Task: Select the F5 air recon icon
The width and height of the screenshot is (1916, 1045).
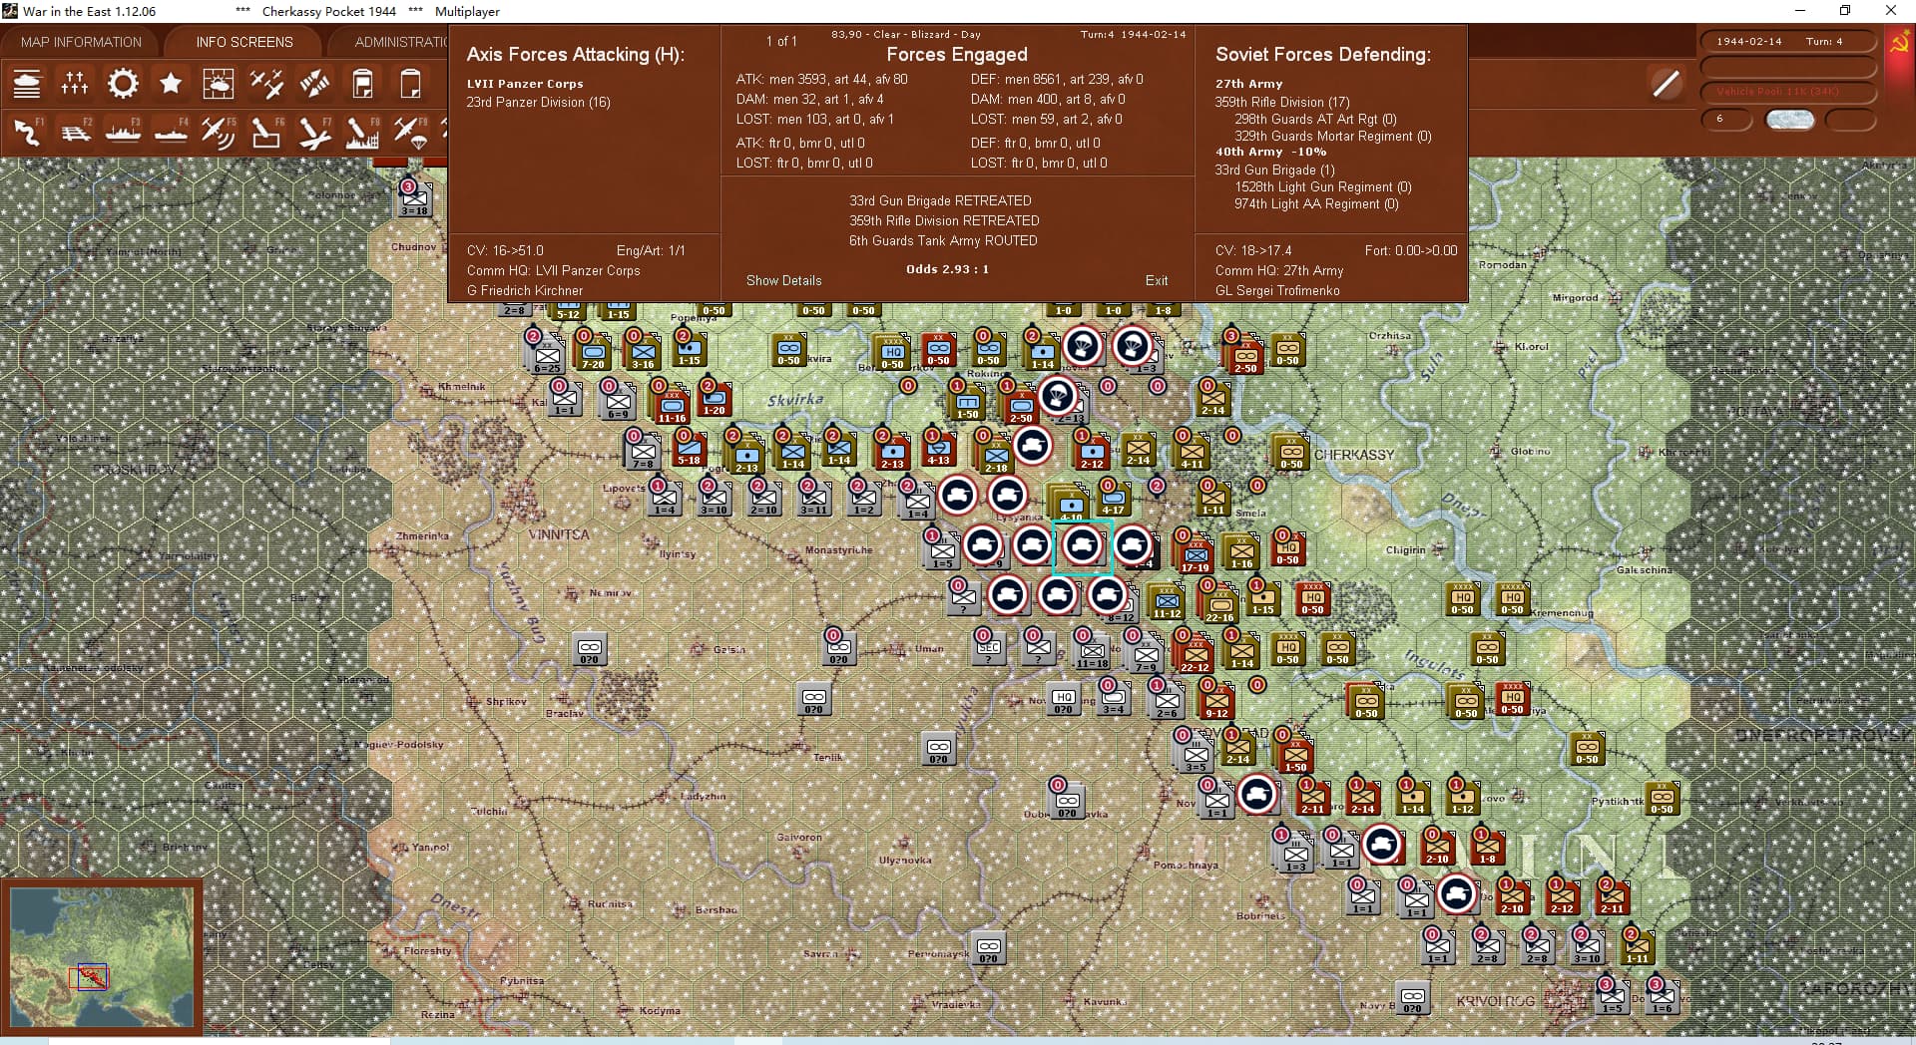Action: coord(219,133)
